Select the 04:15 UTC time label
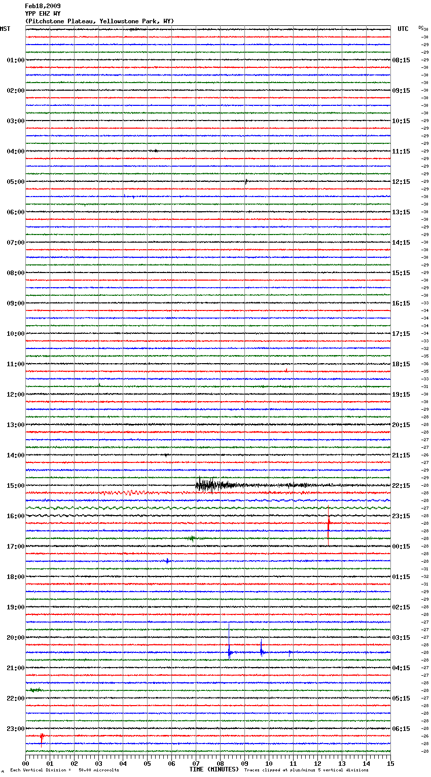This screenshot has height=777, width=431. coord(401,668)
